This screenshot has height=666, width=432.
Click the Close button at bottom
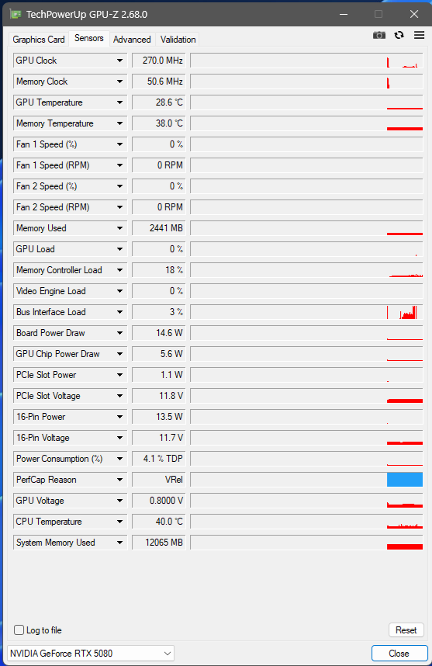click(399, 654)
